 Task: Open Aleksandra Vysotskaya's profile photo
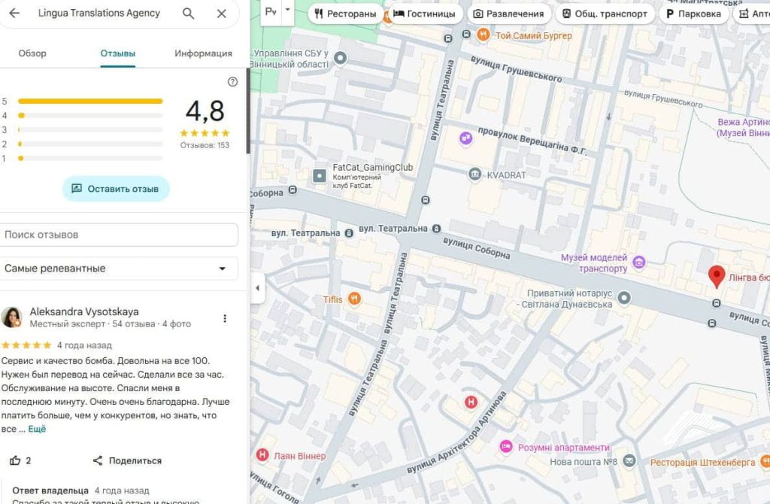tap(11, 317)
